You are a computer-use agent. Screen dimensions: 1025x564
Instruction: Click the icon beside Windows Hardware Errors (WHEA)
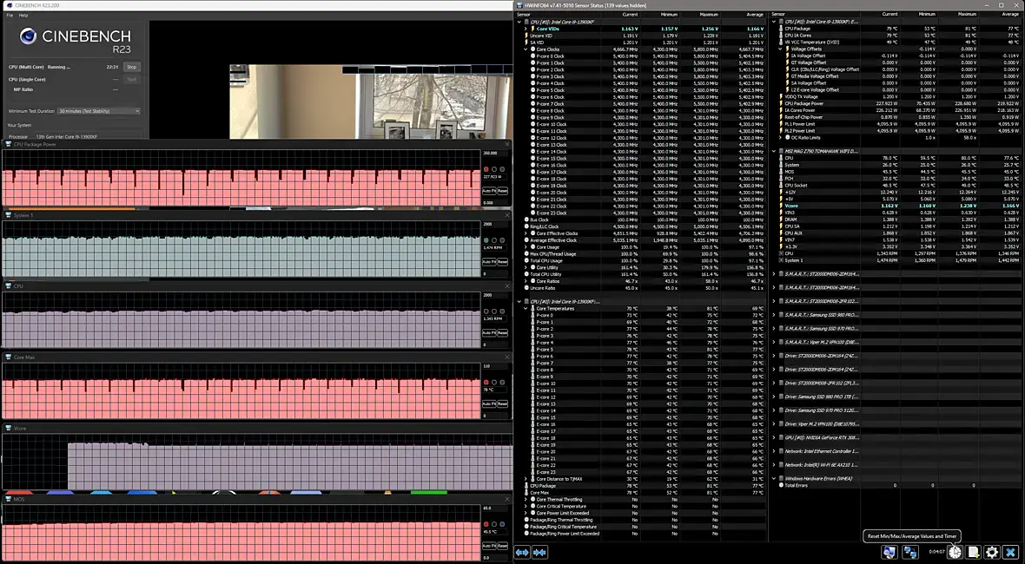781,478
